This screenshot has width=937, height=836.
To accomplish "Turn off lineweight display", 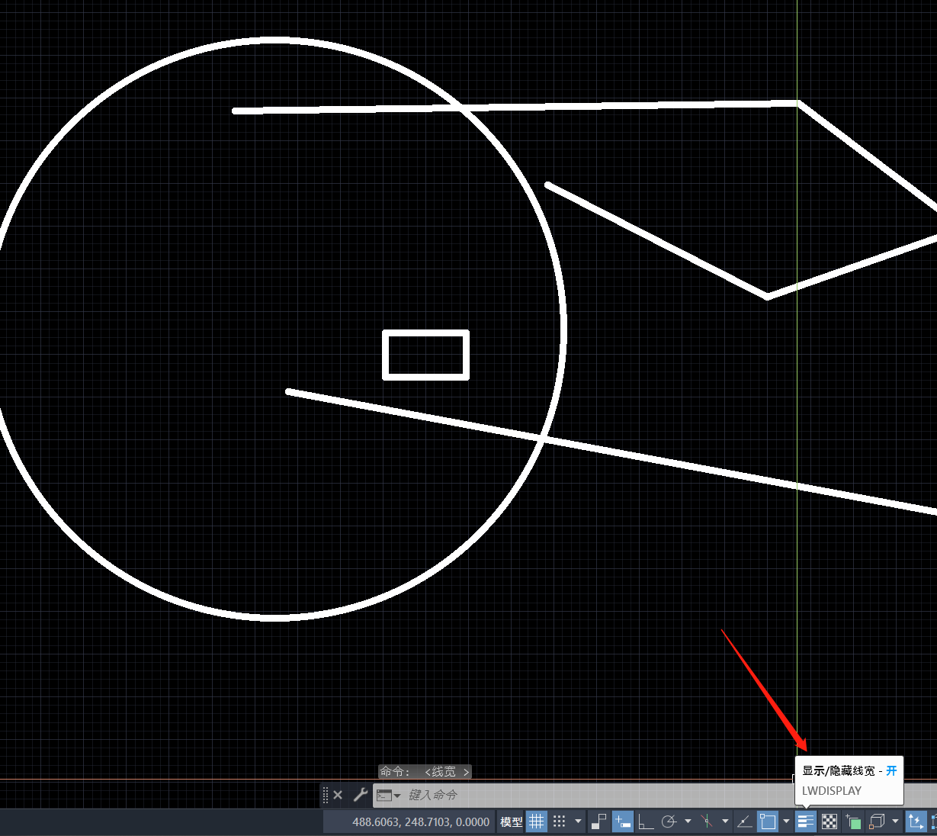I will point(806,822).
